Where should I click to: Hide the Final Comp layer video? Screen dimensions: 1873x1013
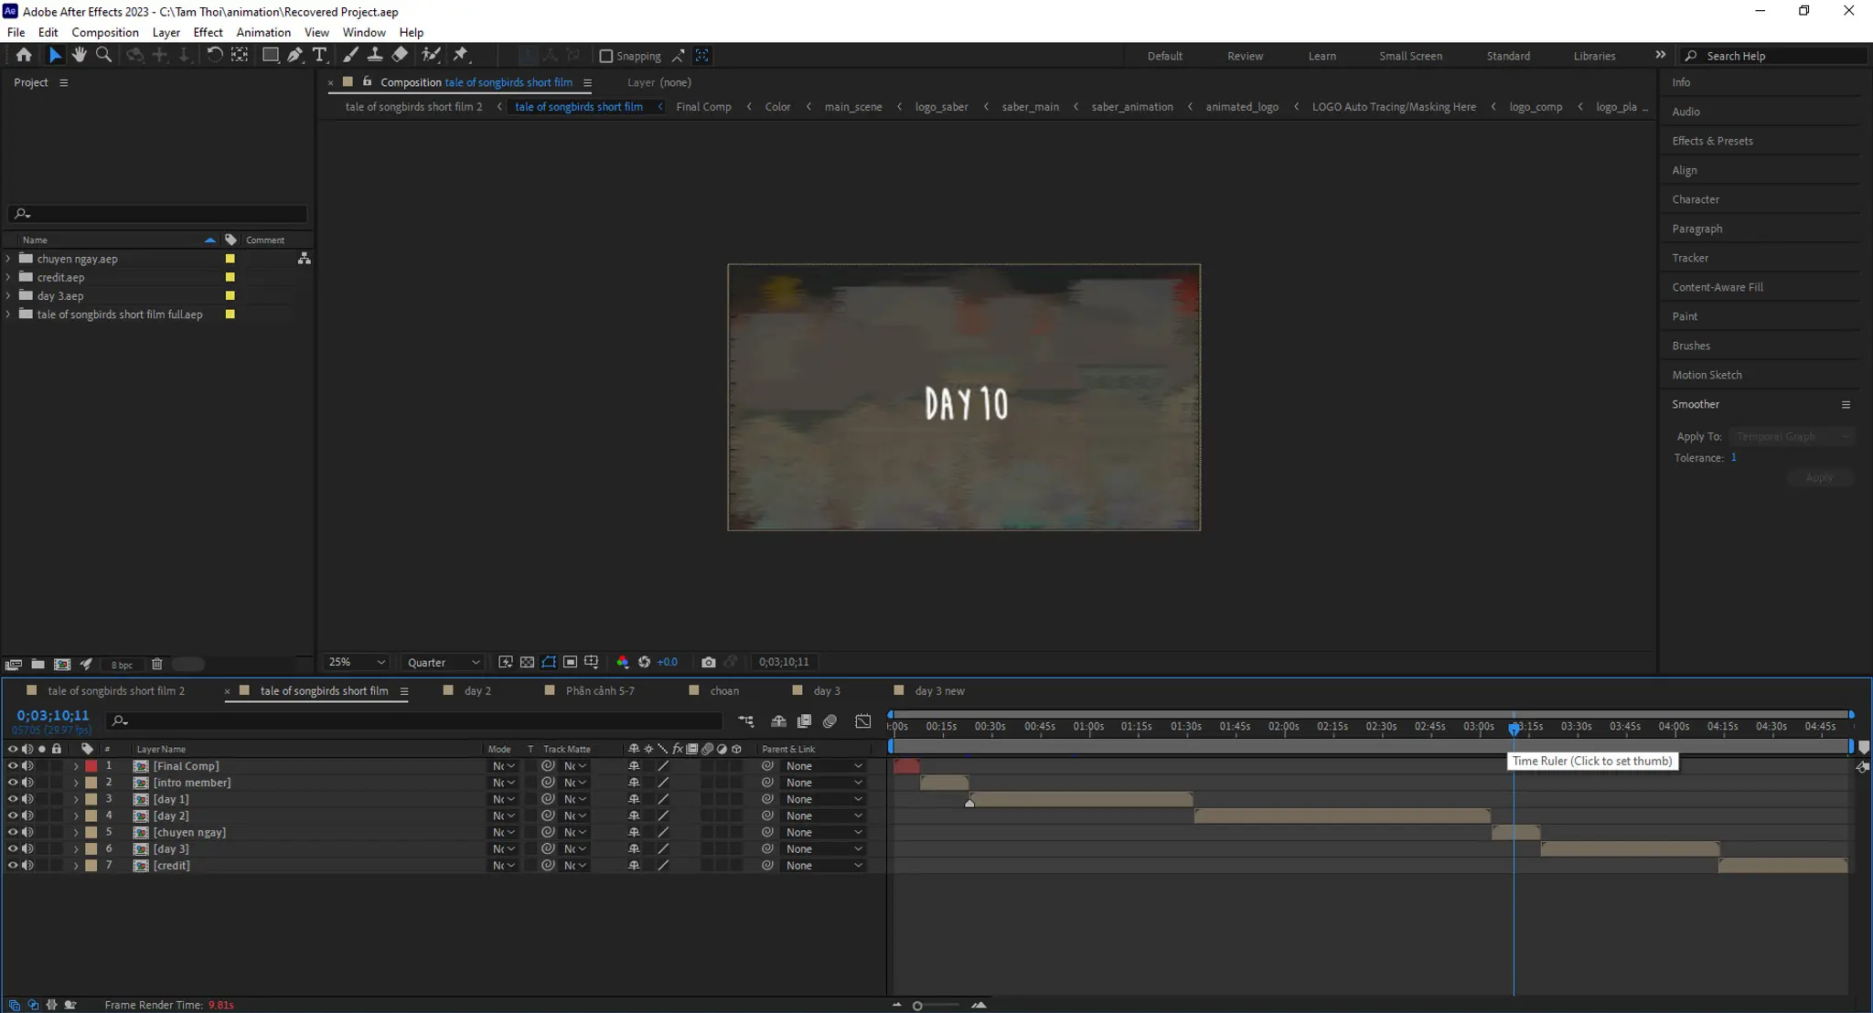click(13, 766)
